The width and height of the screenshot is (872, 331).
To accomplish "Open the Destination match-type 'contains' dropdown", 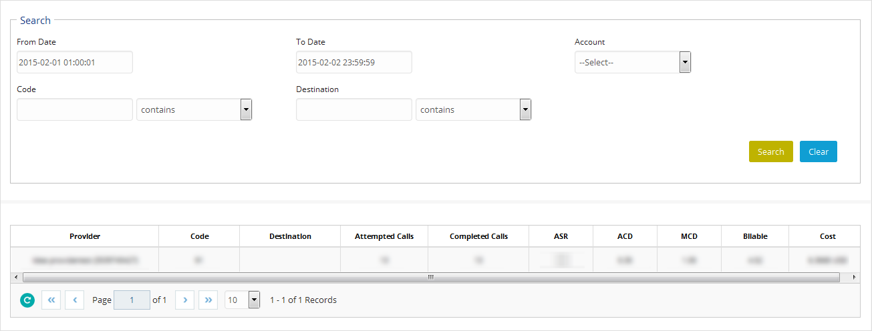I will coord(473,109).
